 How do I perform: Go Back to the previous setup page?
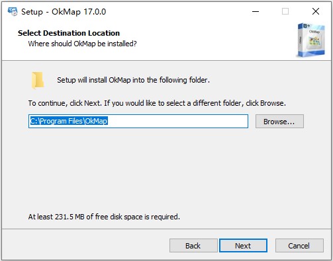193,246
